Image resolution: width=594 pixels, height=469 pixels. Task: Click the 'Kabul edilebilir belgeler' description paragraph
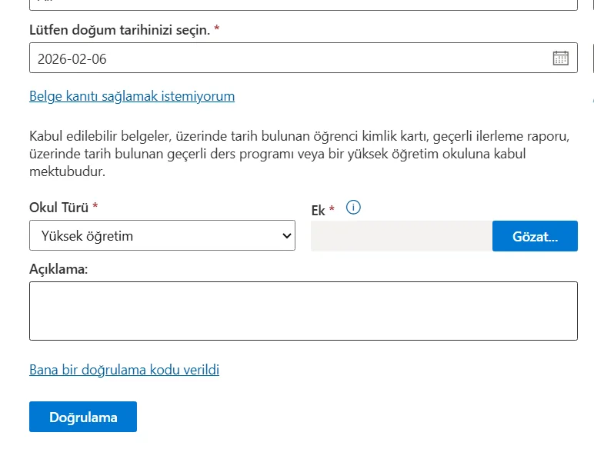[x=299, y=154]
